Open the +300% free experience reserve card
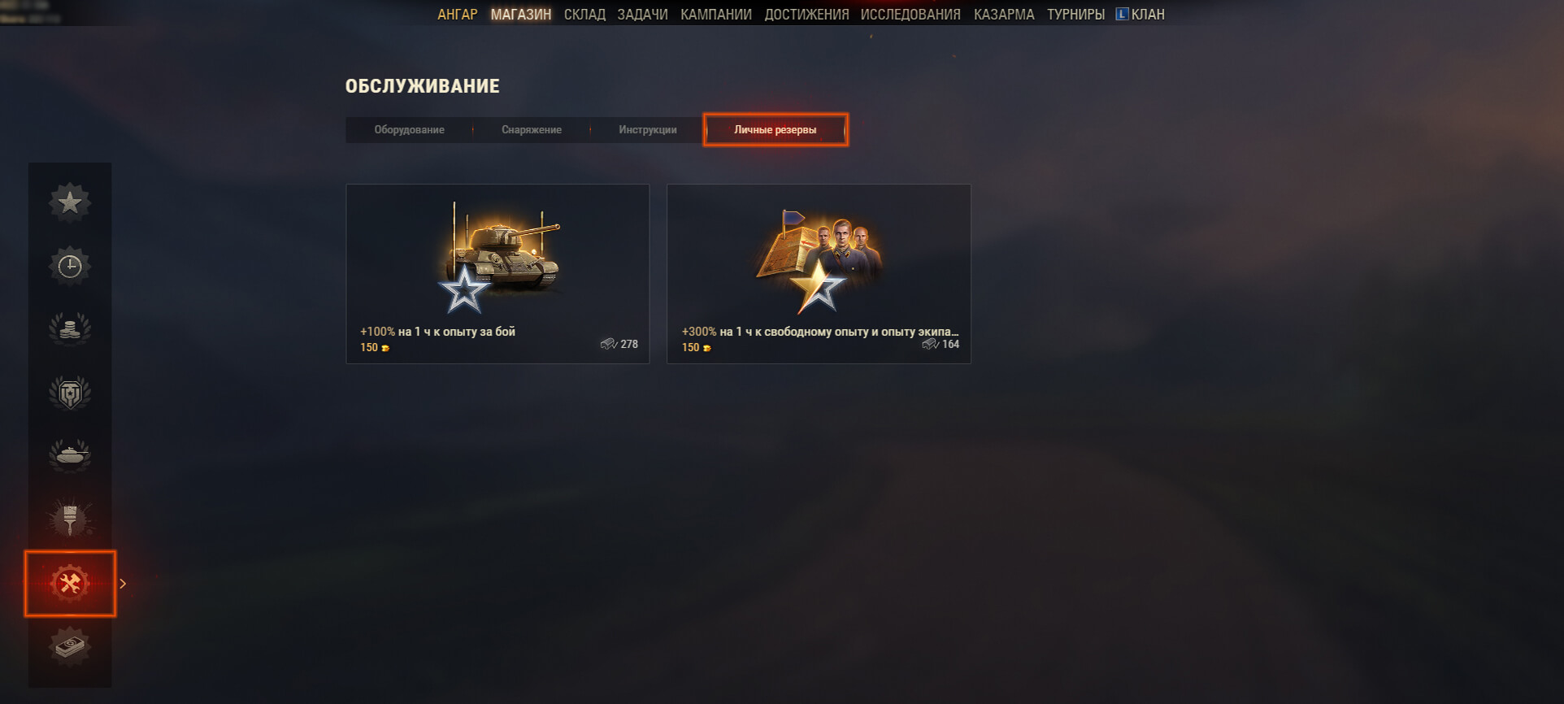 click(x=819, y=274)
